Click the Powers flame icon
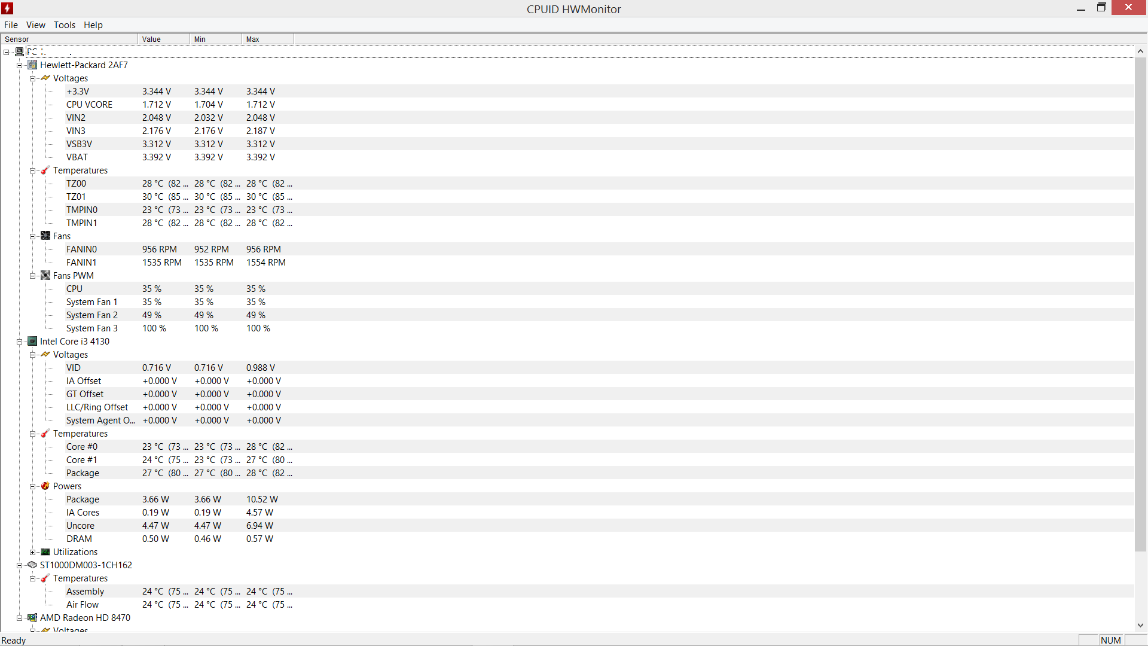The image size is (1148, 646). click(45, 486)
